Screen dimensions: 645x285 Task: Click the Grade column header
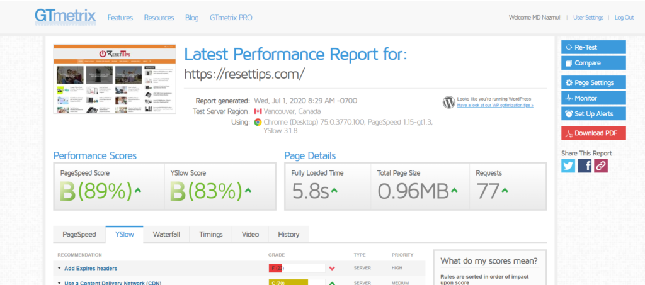(277, 255)
